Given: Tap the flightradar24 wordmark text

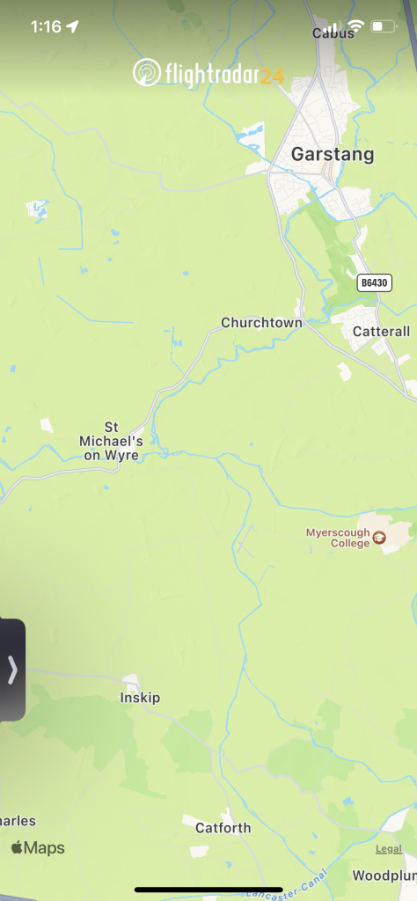Looking at the screenshot, I should (224, 74).
